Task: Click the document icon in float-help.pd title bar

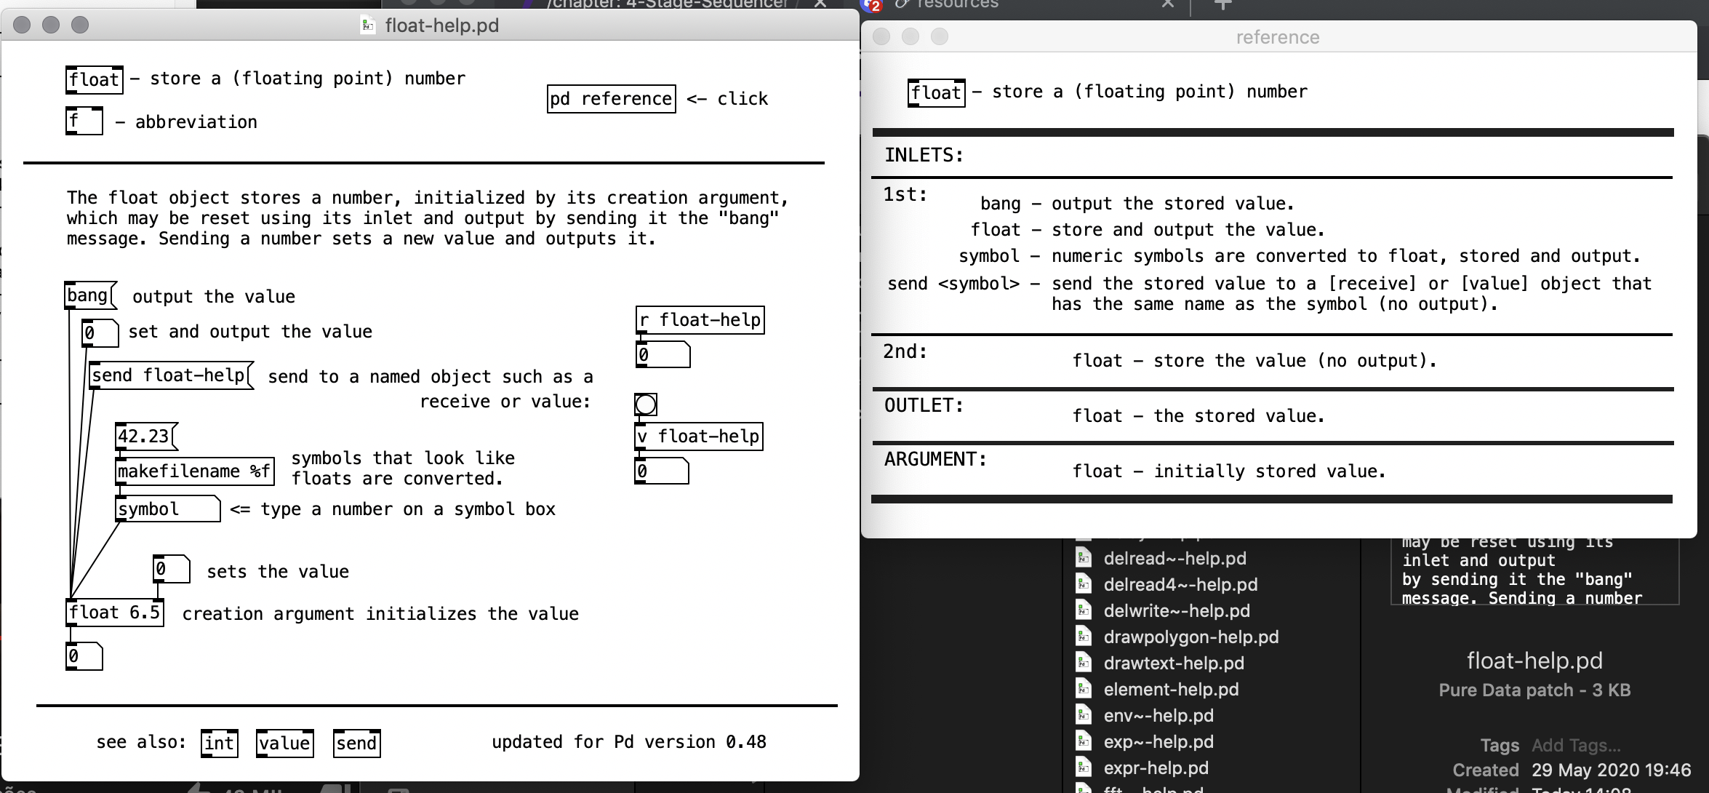Action: [x=367, y=25]
